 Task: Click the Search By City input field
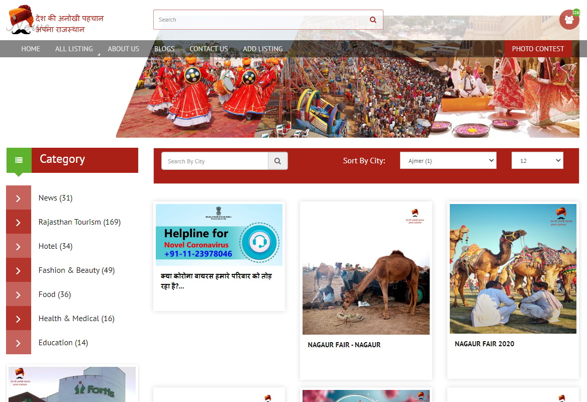tap(215, 161)
